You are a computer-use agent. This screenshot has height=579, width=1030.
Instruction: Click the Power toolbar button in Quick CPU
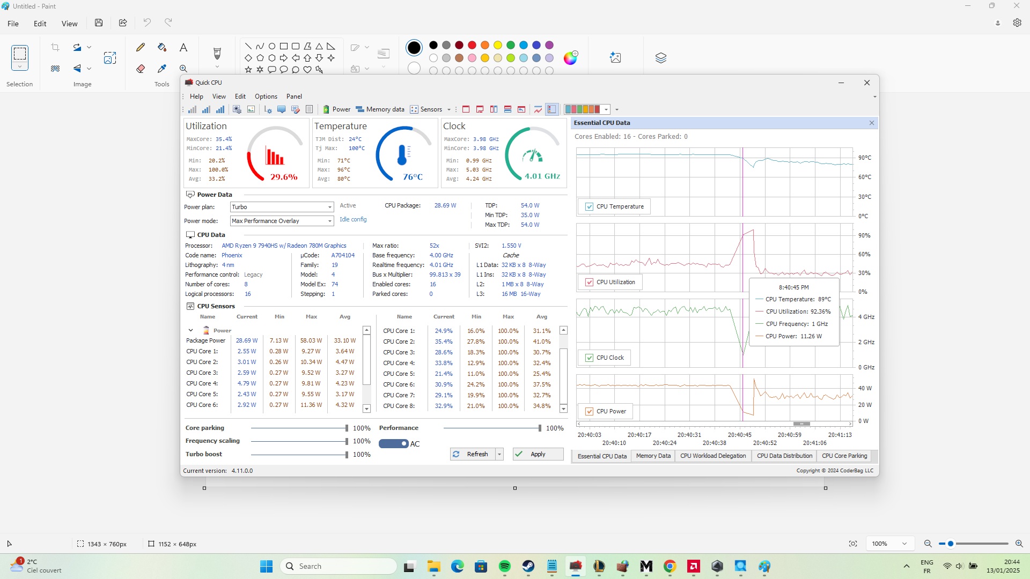pyautogui.click(x=336, y=109)
